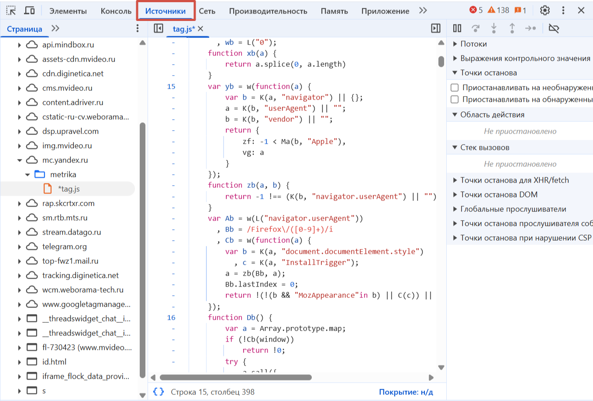The height and width of the screenshot is (401, 593).
Task: Enable pause on caught exceptions checkbox
Action: pyautogui.click(x=455, y=100)
